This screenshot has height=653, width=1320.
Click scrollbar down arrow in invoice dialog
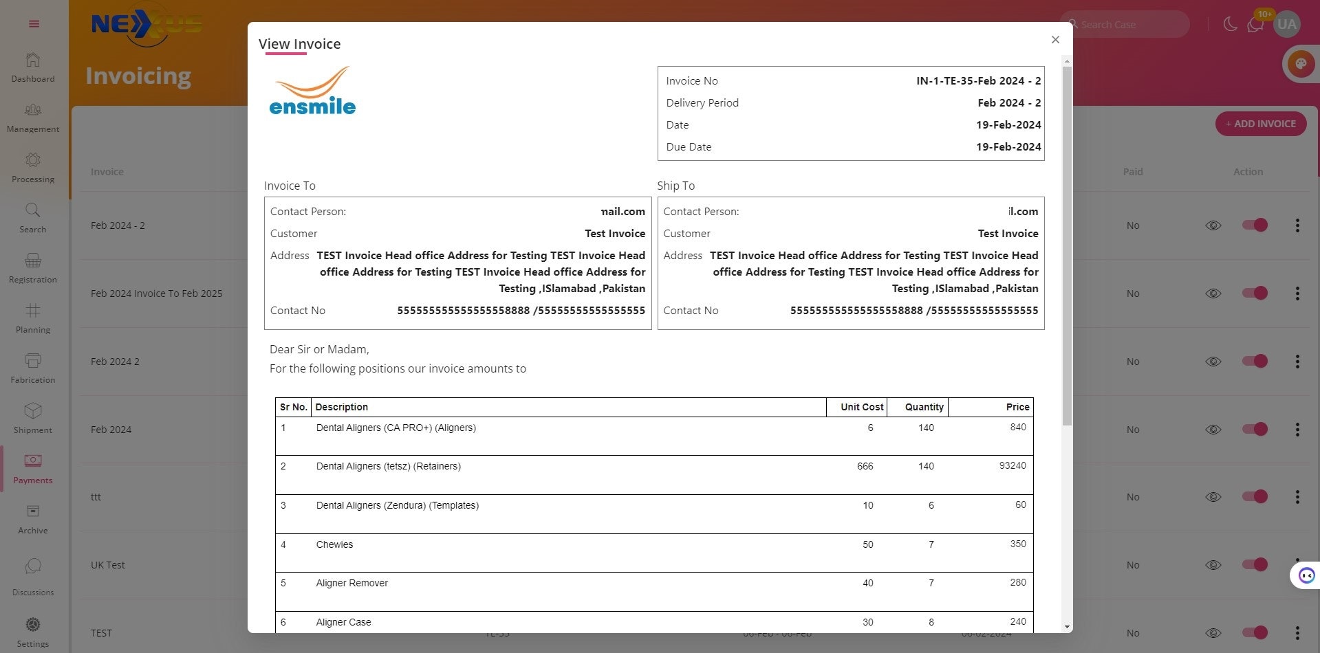tap(1067, 627)
